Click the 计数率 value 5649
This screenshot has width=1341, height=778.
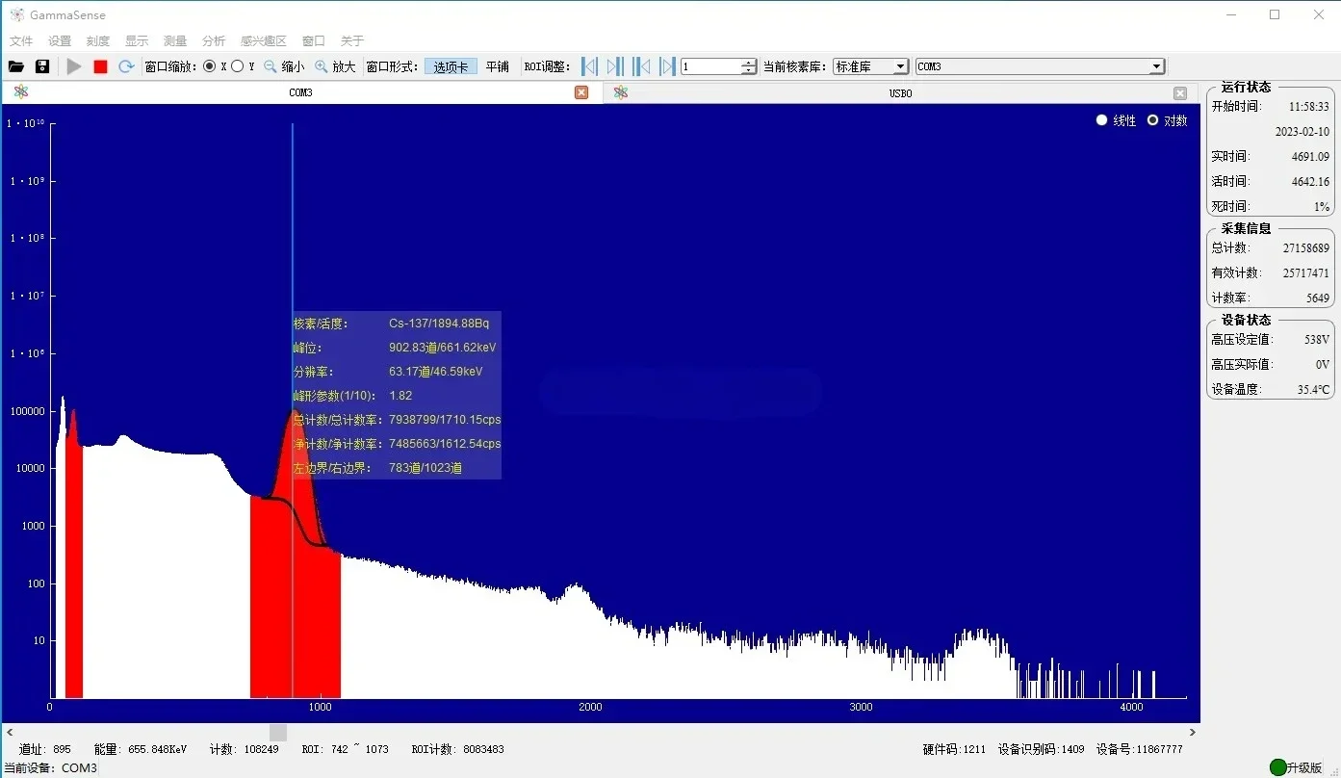click(x=1317, y=298)
